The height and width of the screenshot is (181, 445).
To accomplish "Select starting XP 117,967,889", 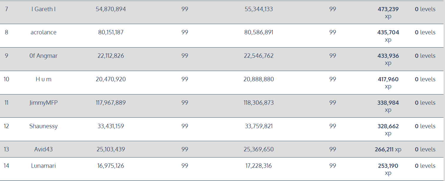I will pyautogui.click(x=111, y=103).
